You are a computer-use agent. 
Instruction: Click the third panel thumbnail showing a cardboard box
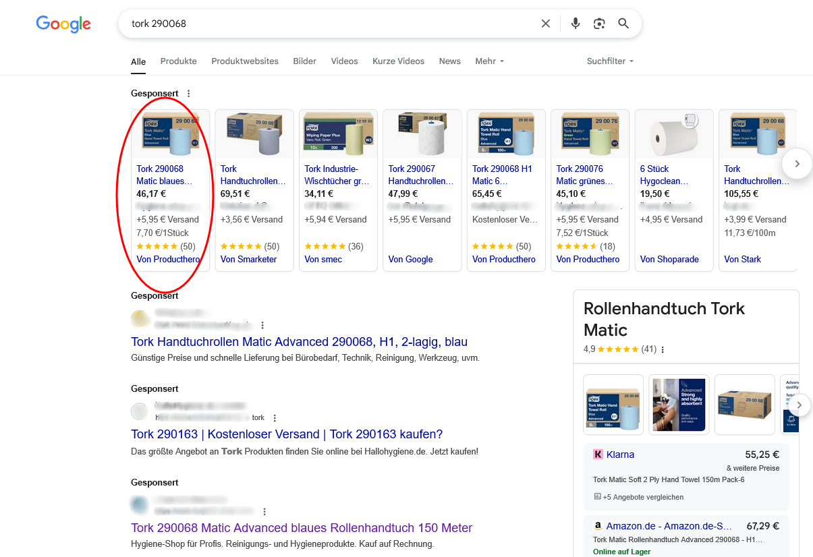pyautogui.click(x=745, y=405)
